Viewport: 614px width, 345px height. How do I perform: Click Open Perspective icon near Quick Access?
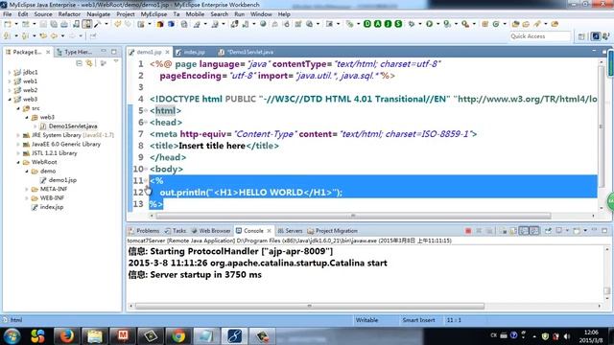coord(581,36)
